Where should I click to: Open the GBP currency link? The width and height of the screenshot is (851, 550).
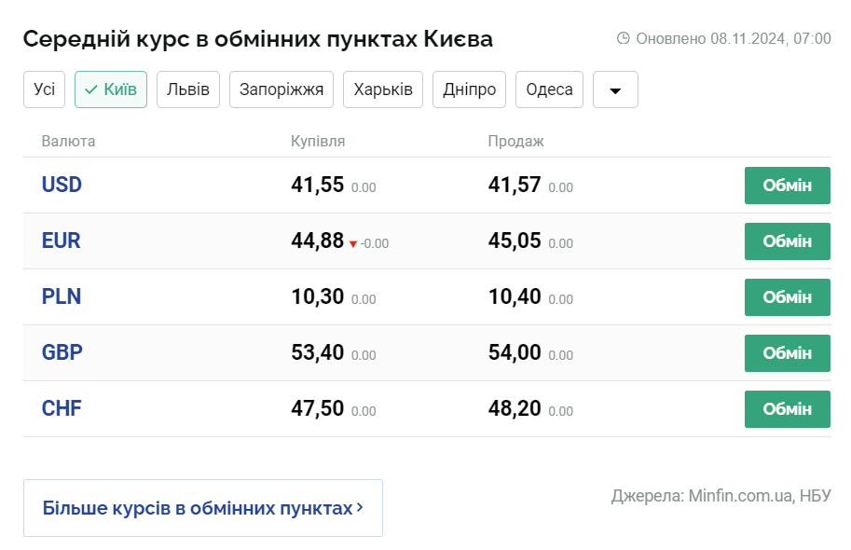pos(62,353)
